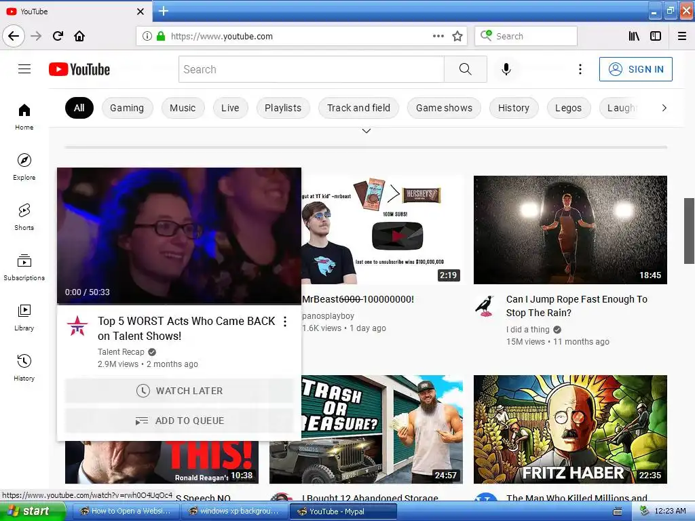Click the green secure connection padlock
Viewport: 695px width, 521px height.
(x=161, y=37)
